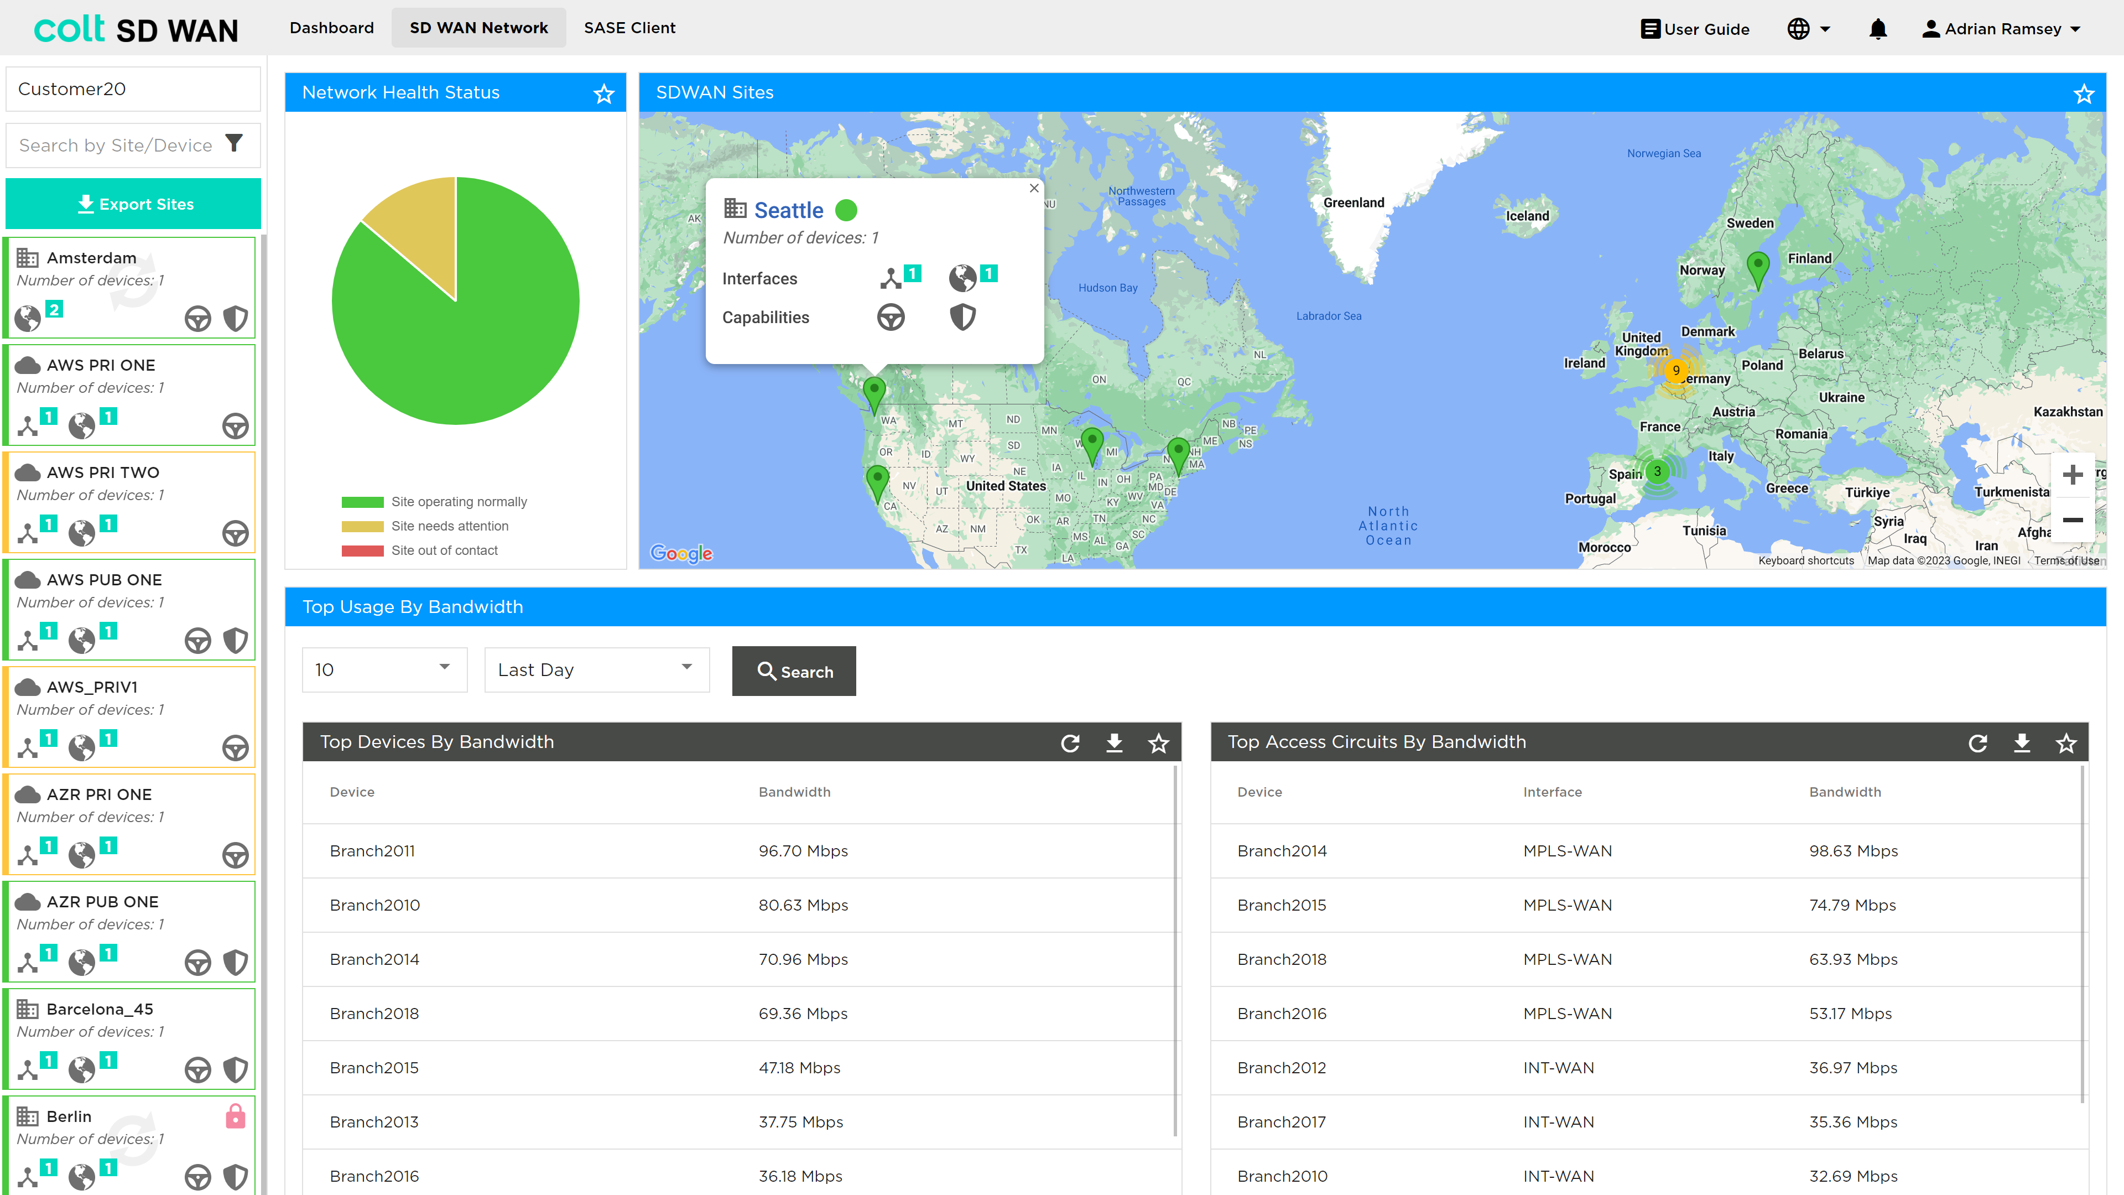
Task: Click the red Site out of contact swatch
Action: (x=363, y=550)
